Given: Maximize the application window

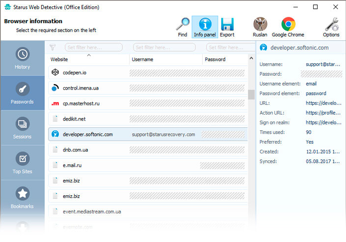Looking at the screenshot, I should coord(316,7).
